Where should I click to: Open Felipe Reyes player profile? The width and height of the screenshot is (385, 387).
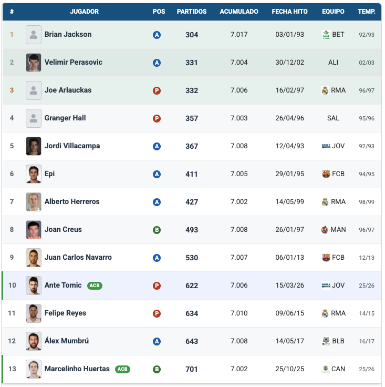point(65,313)
